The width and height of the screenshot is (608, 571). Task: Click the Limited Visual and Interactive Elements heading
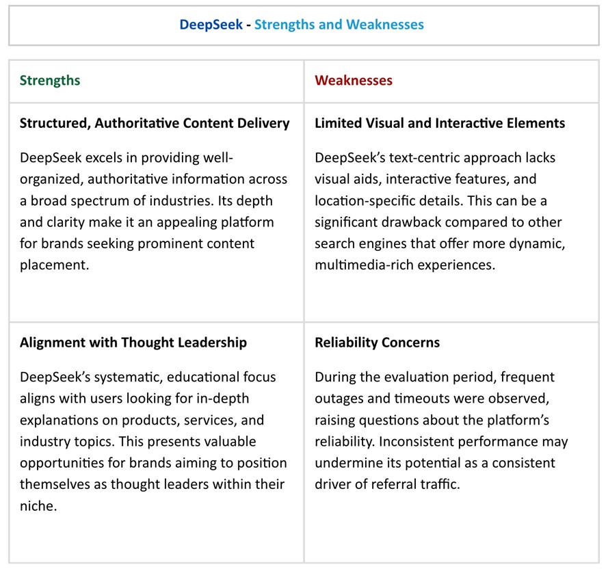tap(440, 124)
